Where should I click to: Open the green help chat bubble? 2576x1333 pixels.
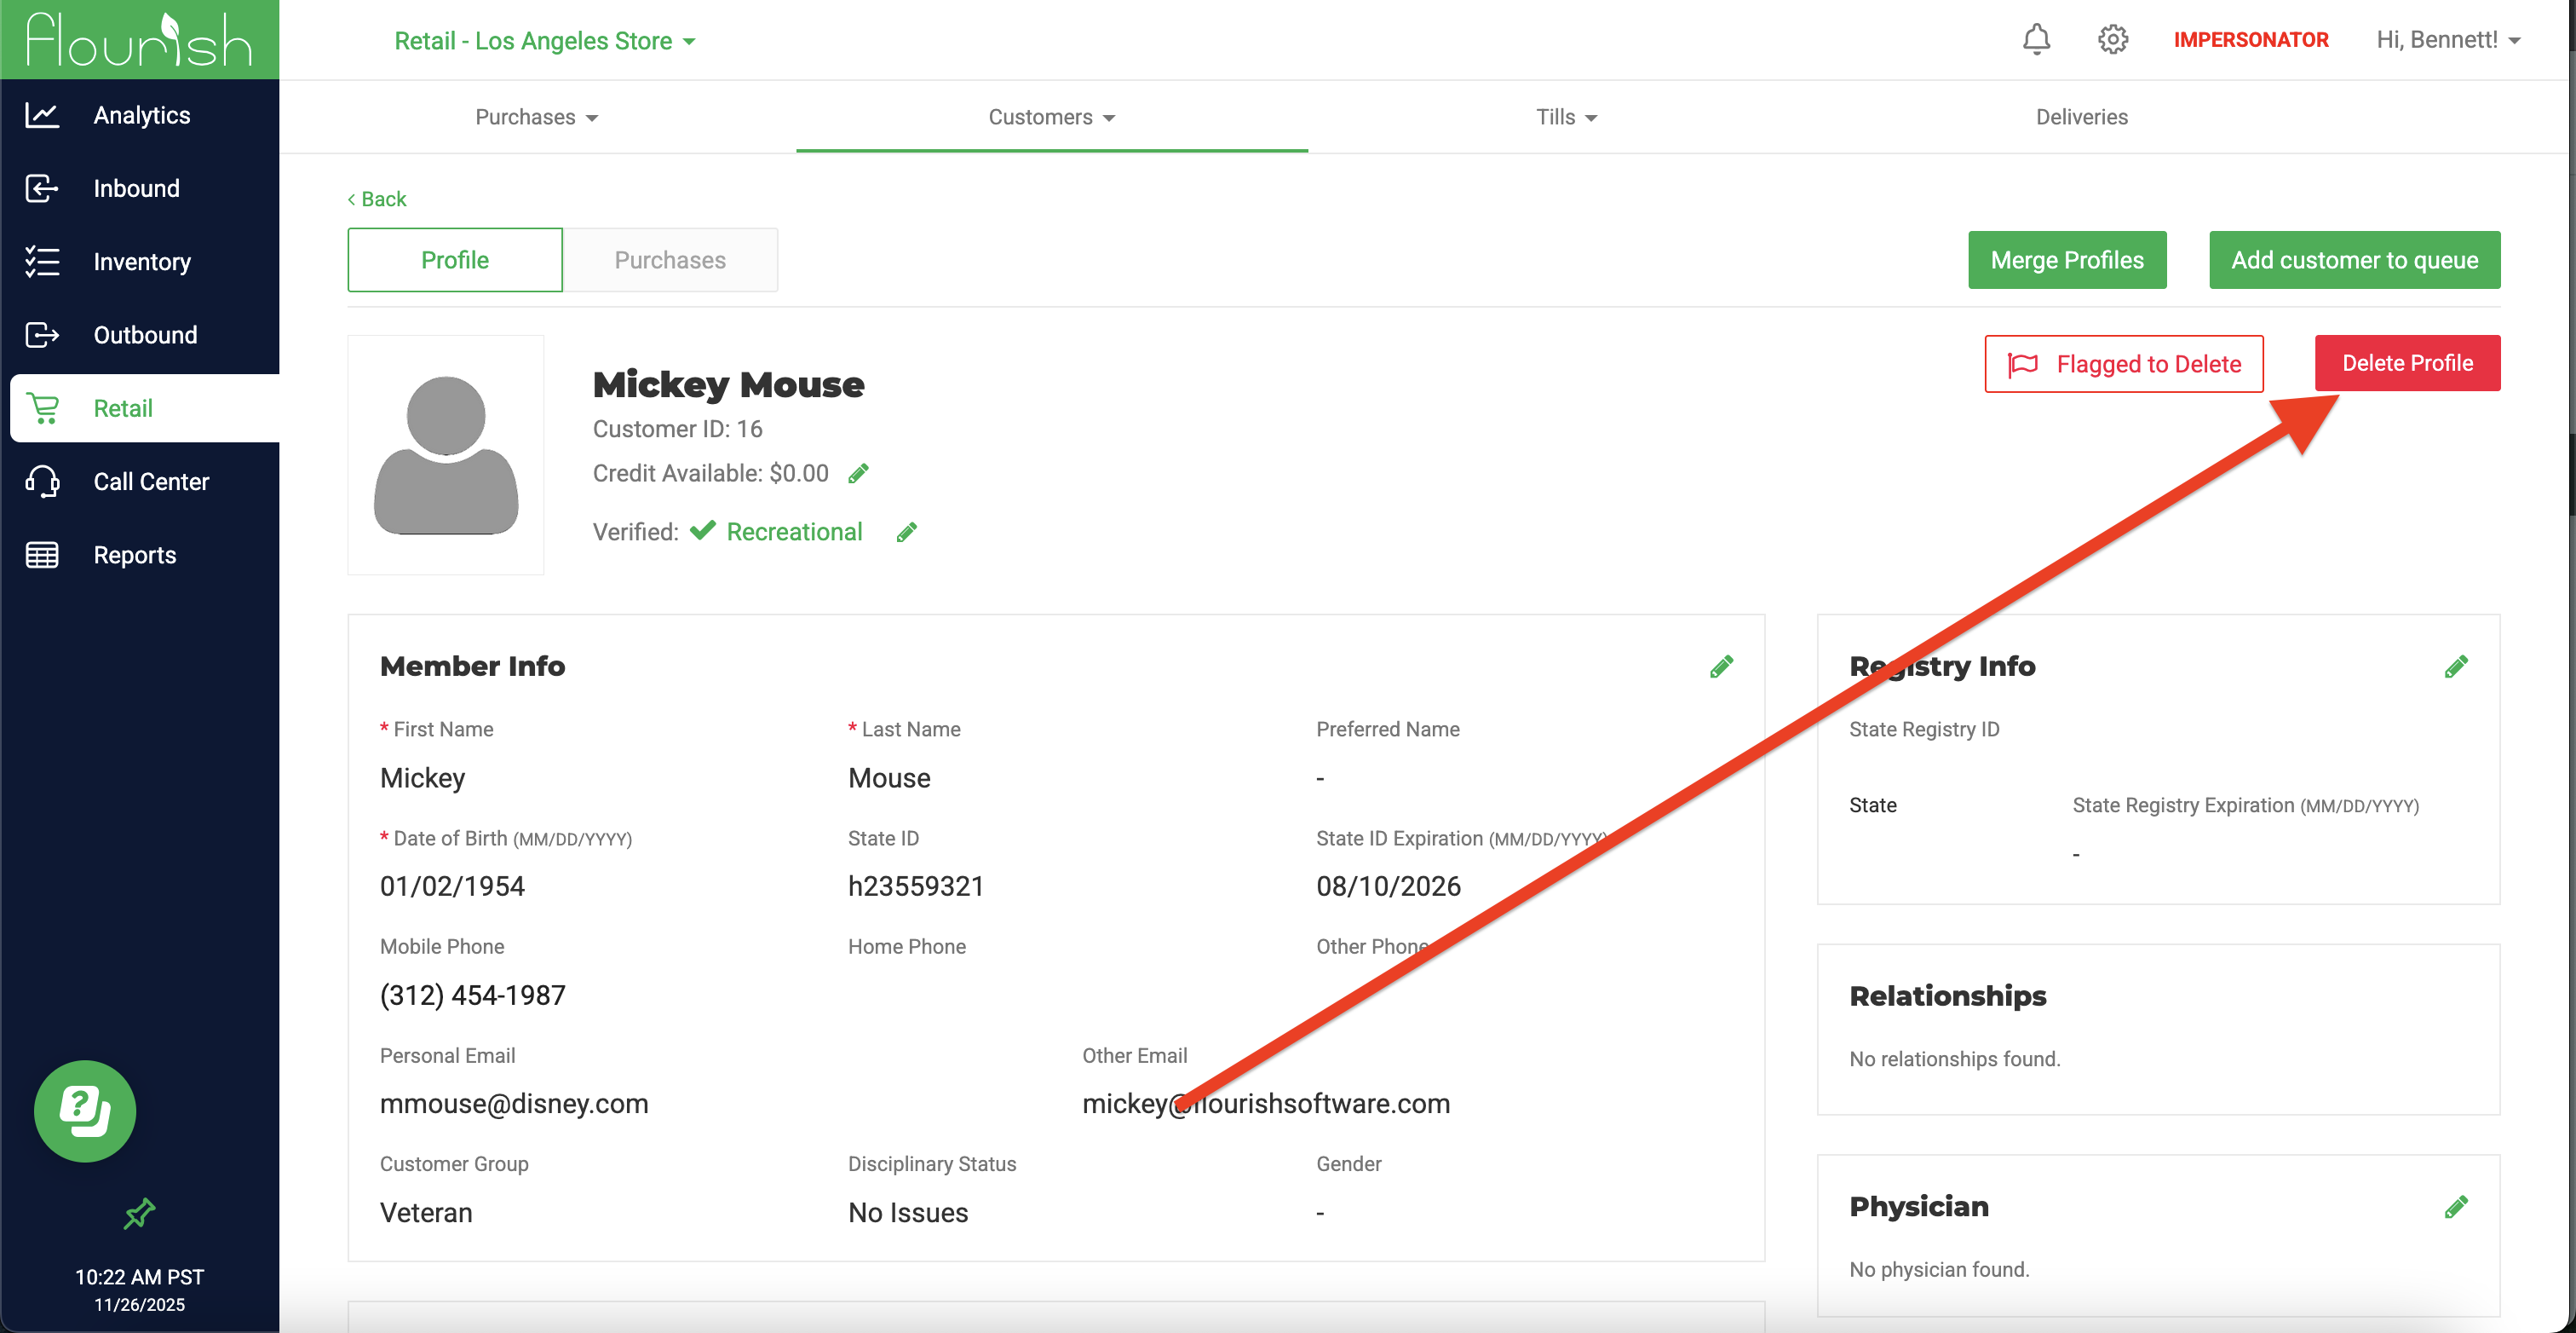pyautogui.click(x=85, y=1111)
